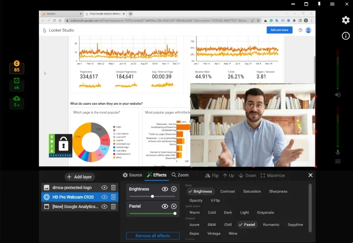Screen dimensions: 353x243
Task: Enable the Saturation effect
Action: (x=252, y=191)
